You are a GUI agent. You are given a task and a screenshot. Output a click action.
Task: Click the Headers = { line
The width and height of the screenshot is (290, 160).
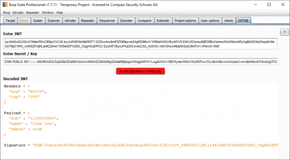click(x=17, y=86)
